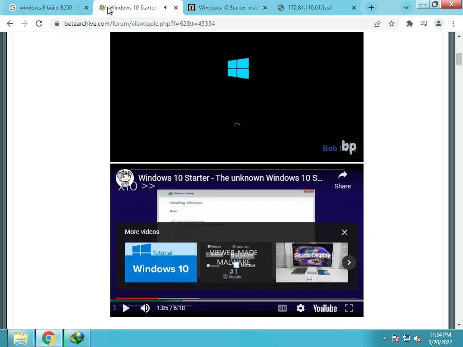Reload the betaarchive page
Screen dimensions: 463x347
[39, 23]
